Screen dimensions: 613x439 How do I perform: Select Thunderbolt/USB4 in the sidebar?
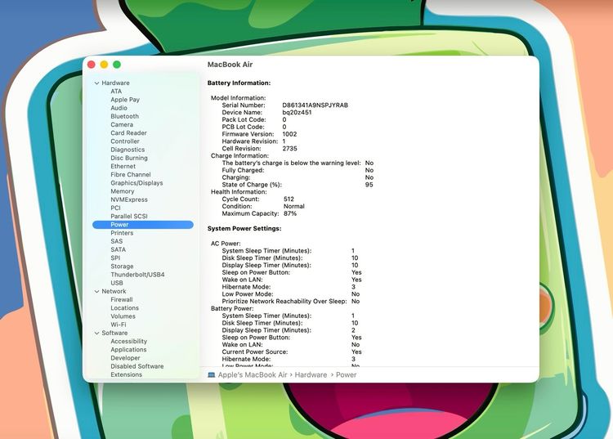(137, 275)
